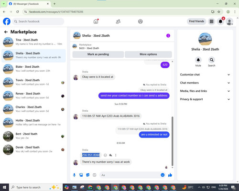The width and height of the screenshot is (239, 191).
Task: Bookmark this page with star icon
Action: coord(219,12)
